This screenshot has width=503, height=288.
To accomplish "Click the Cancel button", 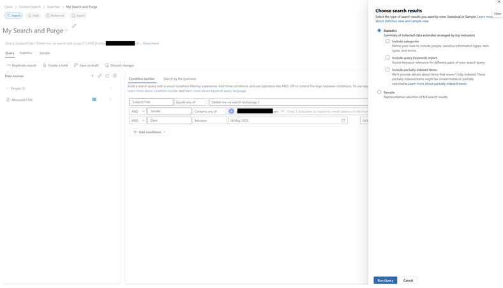I will coord(408,280).
